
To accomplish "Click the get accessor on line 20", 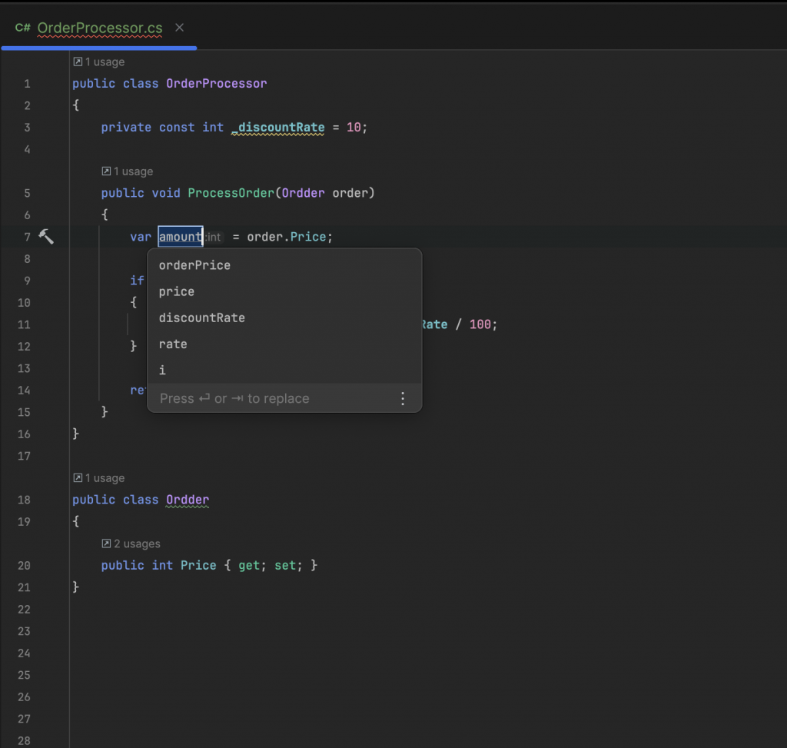I will (249, 566).
